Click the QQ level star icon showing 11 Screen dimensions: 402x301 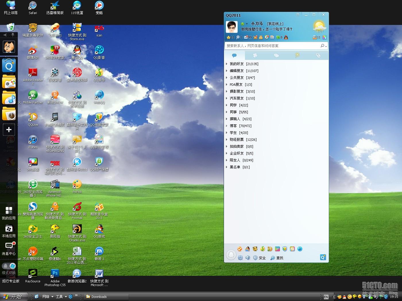(230, 37)
